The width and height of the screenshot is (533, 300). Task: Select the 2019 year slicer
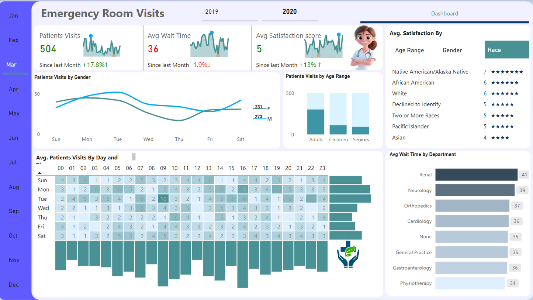point(212,12)
